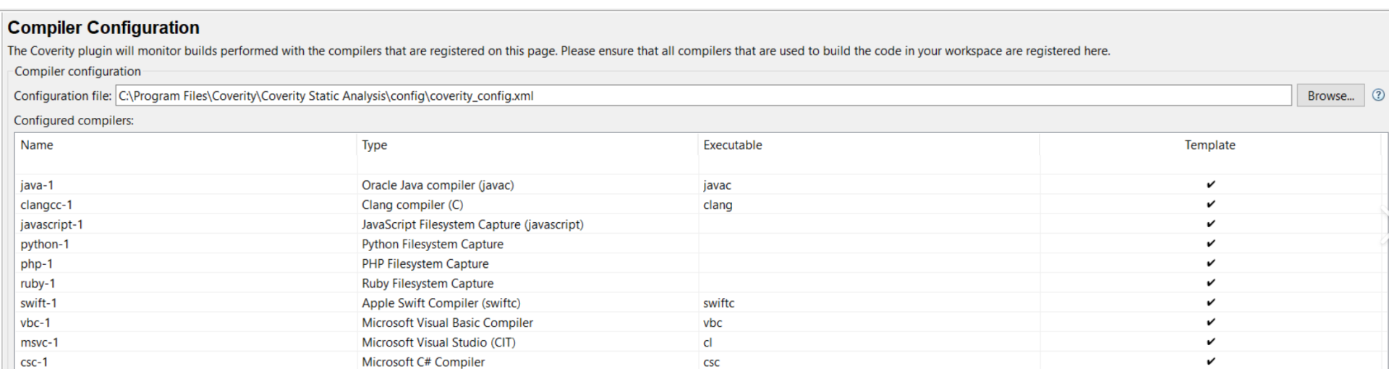
Task: Click the template checkmark for javascript-1
Action: (x=1210, y=224)
